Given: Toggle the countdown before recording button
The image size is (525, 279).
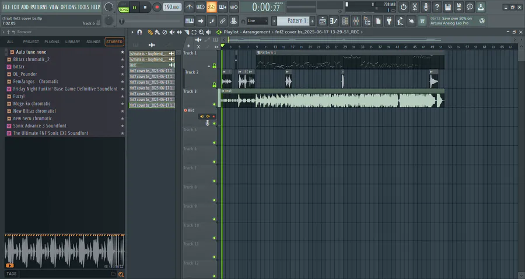Looking at the screenshot, I should [x=211, y=6].
